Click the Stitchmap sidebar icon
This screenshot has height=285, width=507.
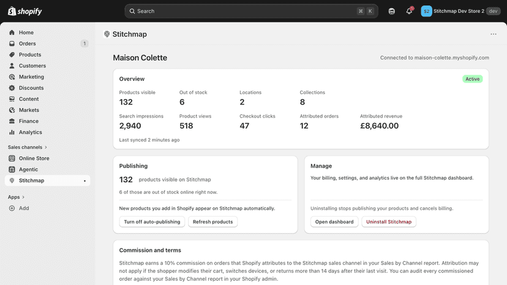click(12, 180)
